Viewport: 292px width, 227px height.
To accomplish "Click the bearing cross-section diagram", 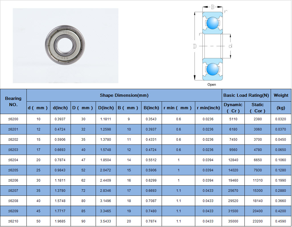I will click(212, 45).
